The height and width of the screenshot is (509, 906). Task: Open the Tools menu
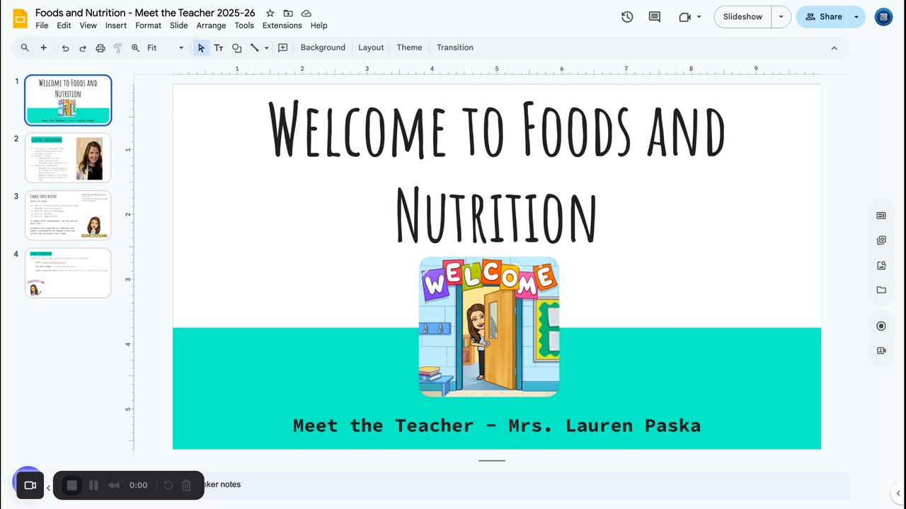244,25
